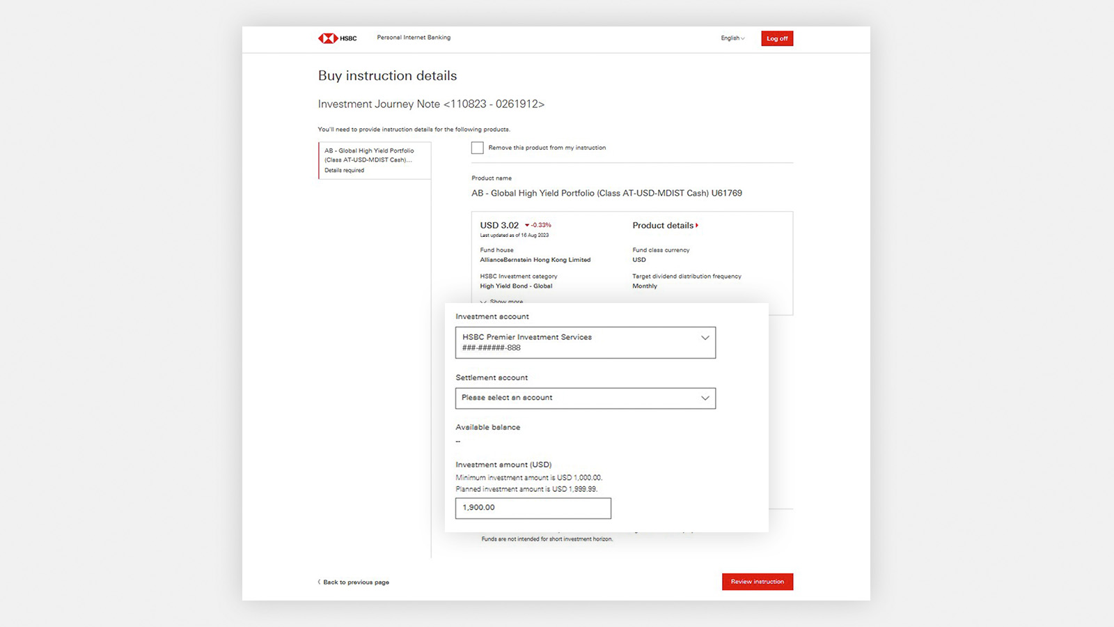The image size is (1114, 627).
Task: Click the 'Buy instruction details' page title
Action: 387,75
